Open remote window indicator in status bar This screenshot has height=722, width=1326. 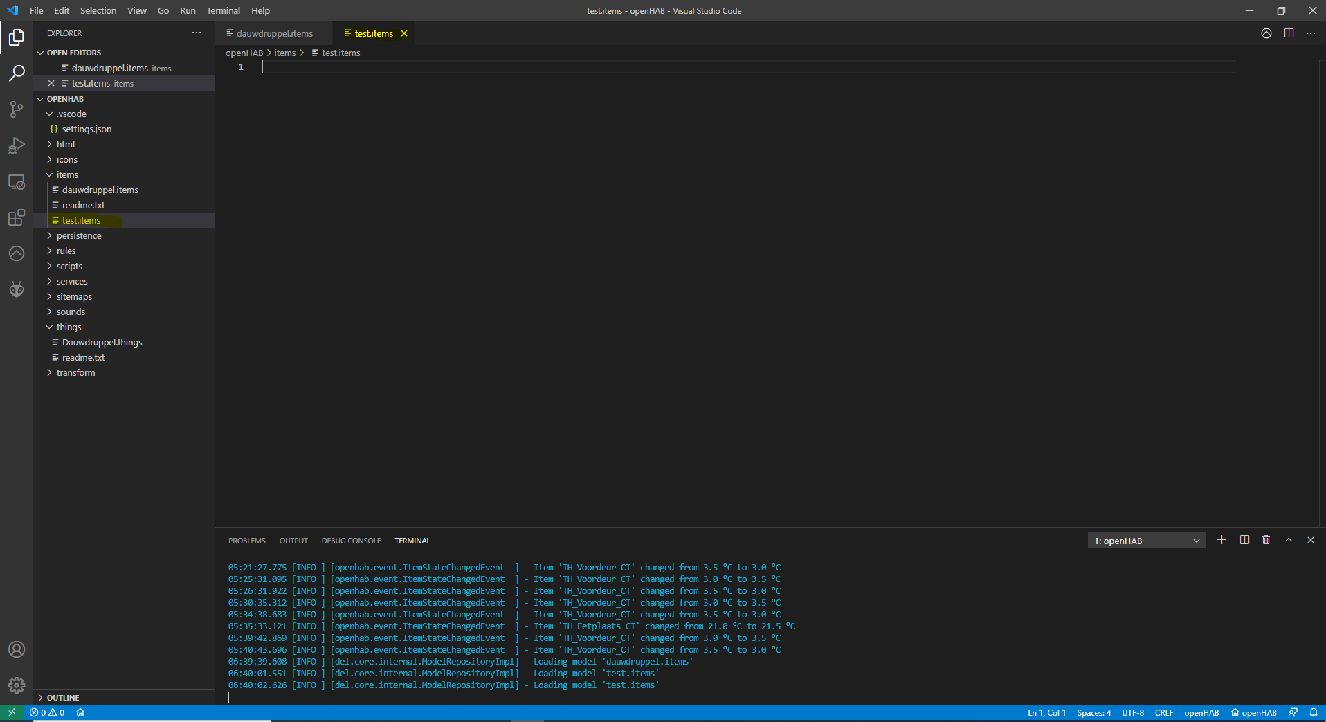(x=12, y=712)
